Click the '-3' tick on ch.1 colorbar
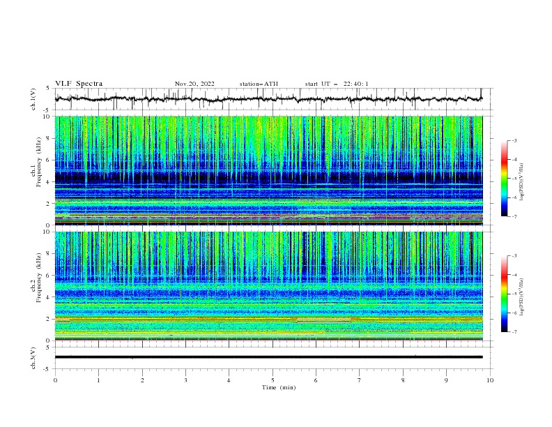This screenshot has width=552, height=427. 514,140
